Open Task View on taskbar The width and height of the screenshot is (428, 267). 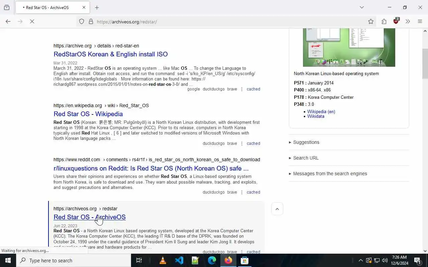pyautogui.click(x=139, y=260)
